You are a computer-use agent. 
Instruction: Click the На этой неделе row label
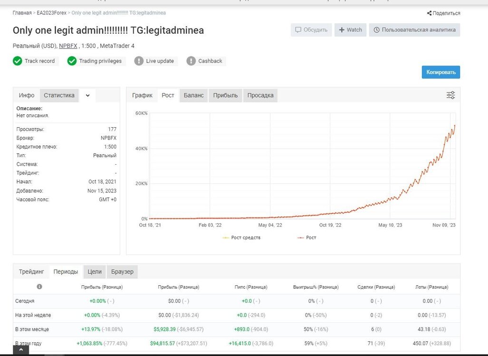33,315
